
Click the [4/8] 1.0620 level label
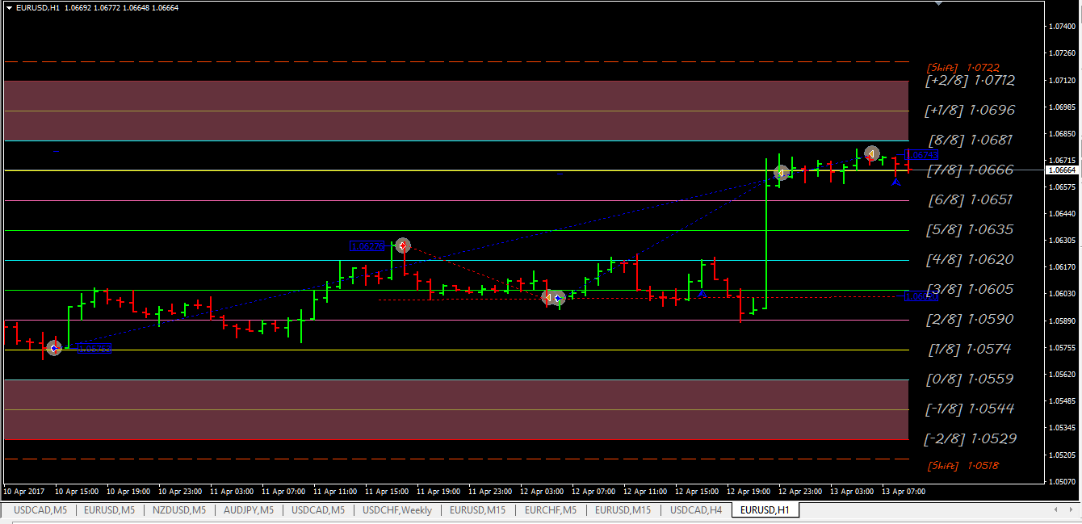click(x=970, y=259)
